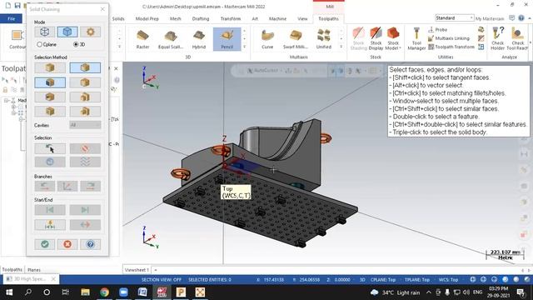Viewport: 533px width, 300px height.
Task: Select the Pencil toolpath
Action: click(227, 39)
